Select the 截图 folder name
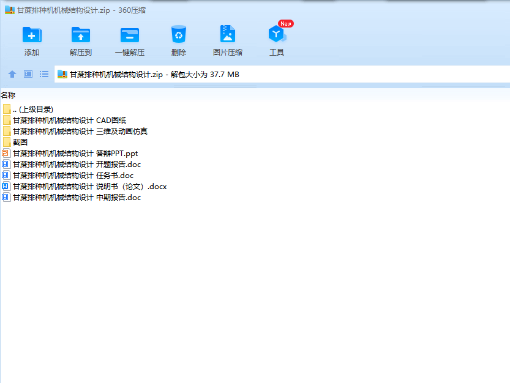This screenshot has width=510, height=383. pyautogui.click(x=20, y=142)
